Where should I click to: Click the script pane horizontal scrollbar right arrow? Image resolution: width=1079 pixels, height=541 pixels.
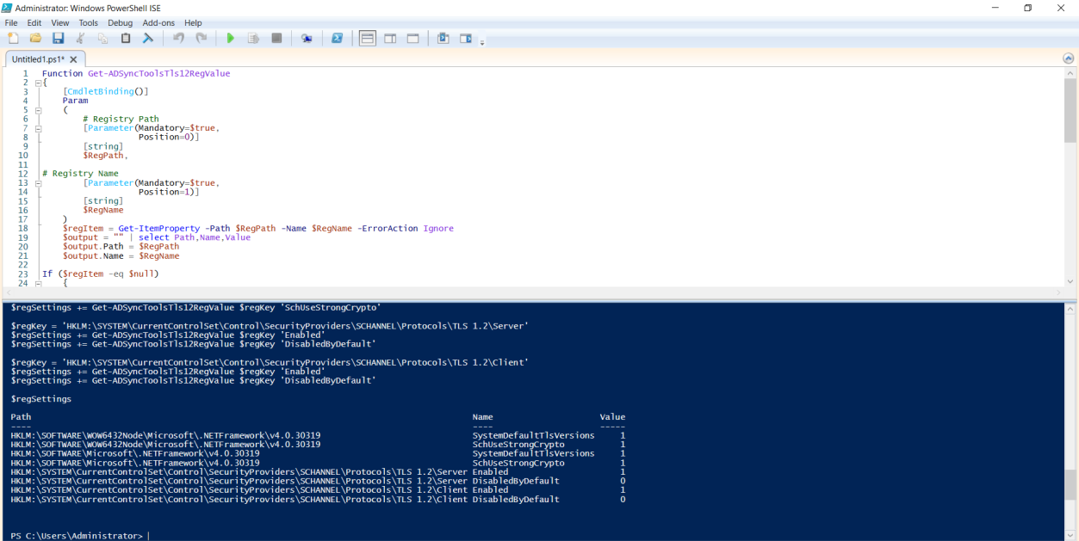pos(1059,292)
